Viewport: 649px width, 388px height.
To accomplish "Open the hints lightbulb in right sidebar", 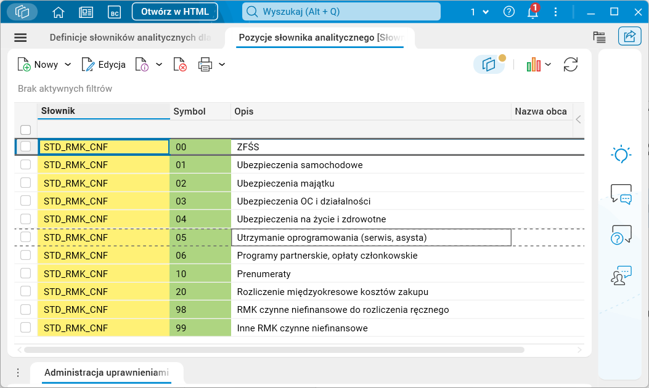I will (621, 155).
